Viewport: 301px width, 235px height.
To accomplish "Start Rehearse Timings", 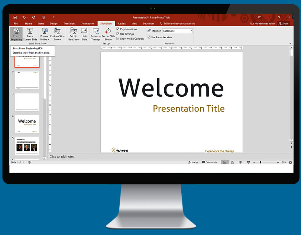I will [x=96, y=34].
